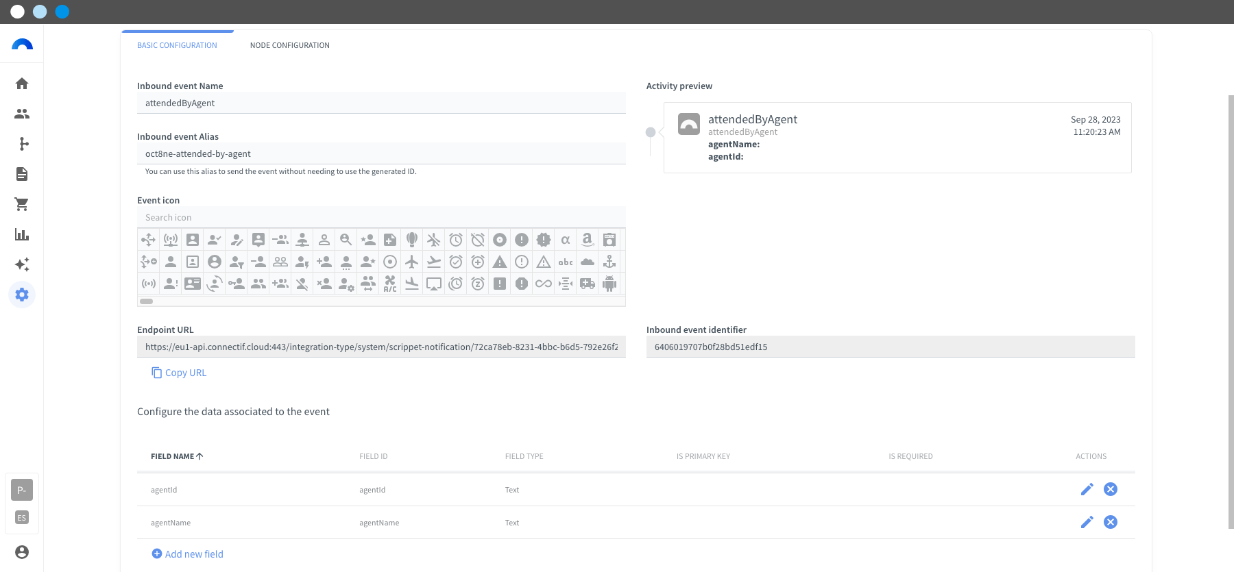Switch to Basic Configuration tab

pyautogui.click(x=178, y=45)
